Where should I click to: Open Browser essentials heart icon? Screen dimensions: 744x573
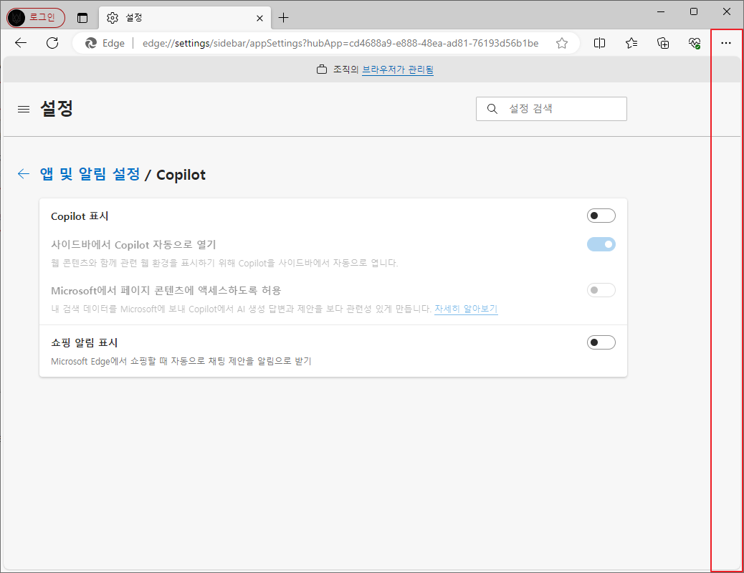695,43
